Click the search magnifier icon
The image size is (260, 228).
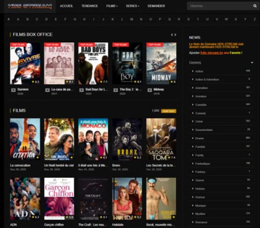[255, 6]
